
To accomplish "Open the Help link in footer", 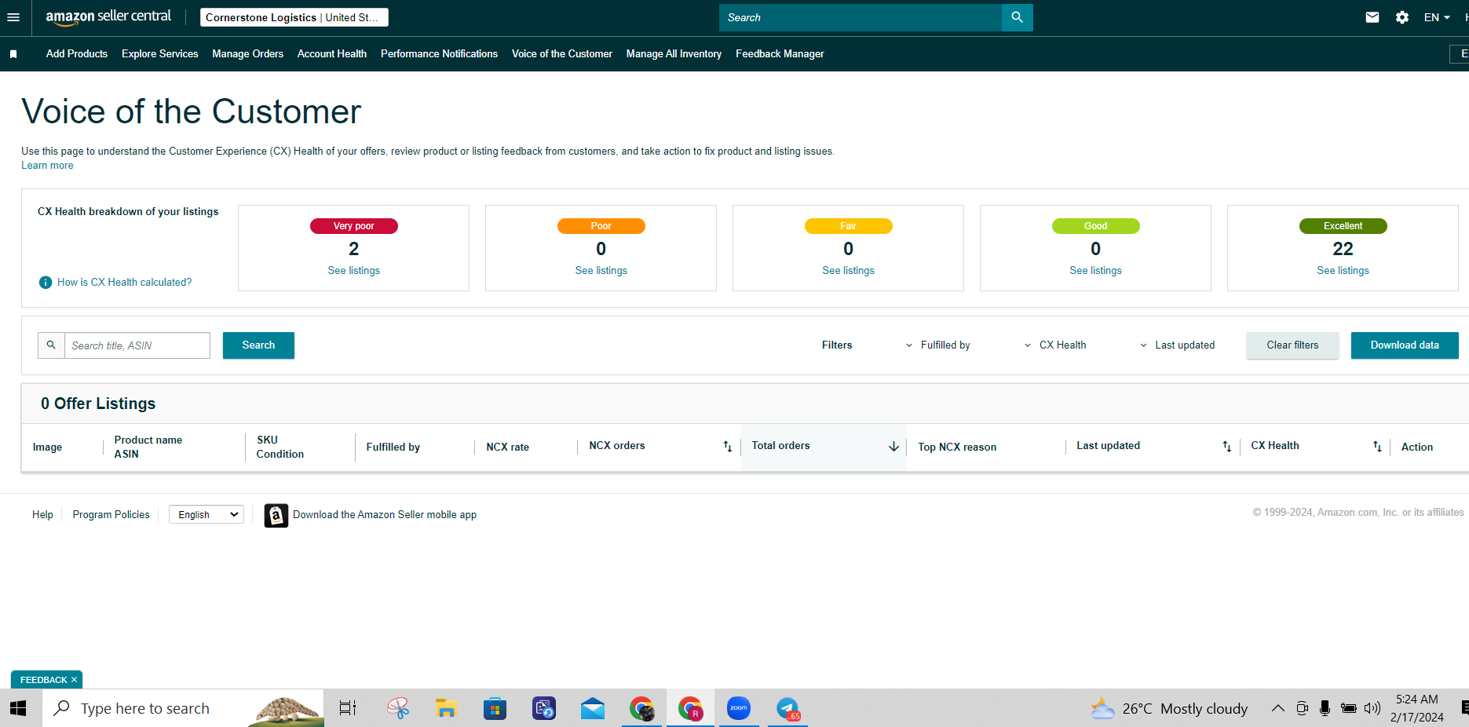I will click(42, 515).
